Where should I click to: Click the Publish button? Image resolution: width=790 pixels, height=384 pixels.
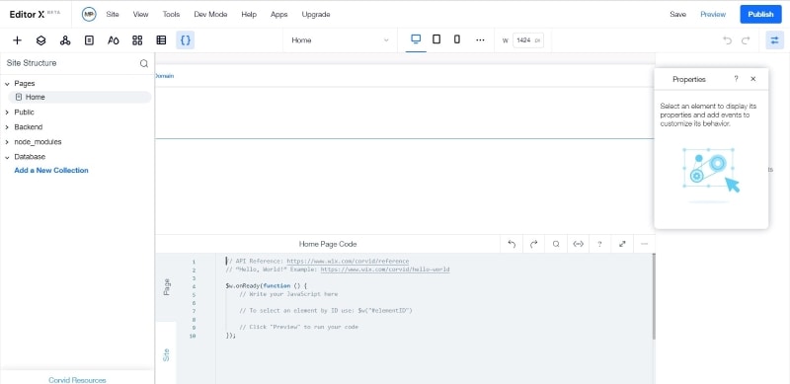[760, 14]
